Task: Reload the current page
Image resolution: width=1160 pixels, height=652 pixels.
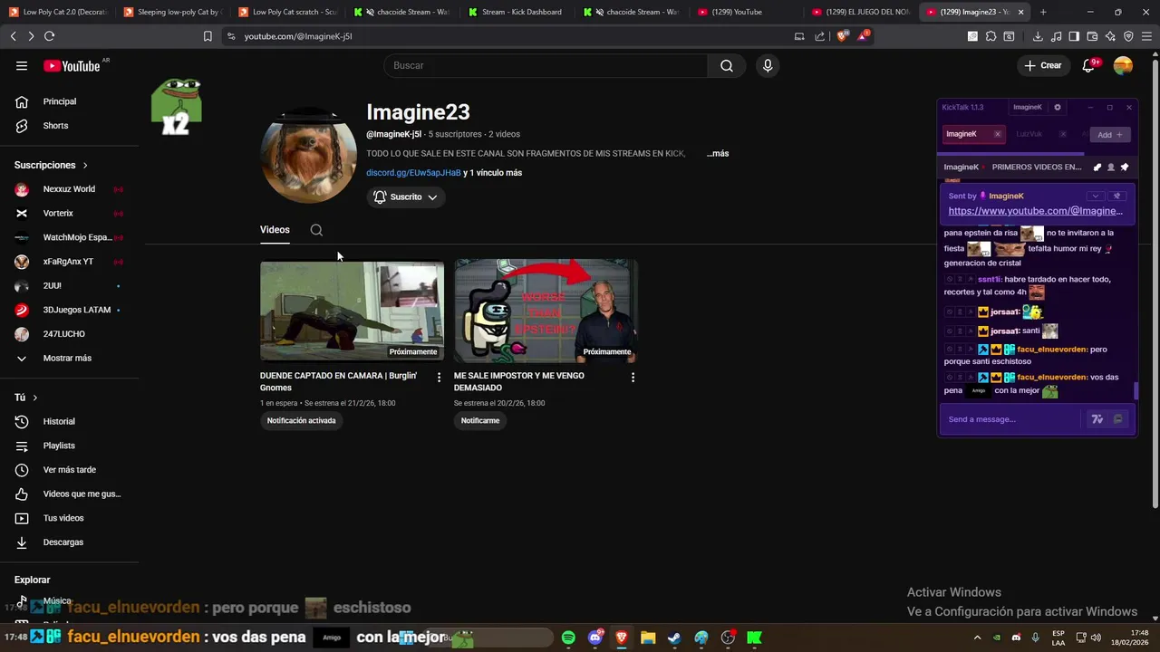Action: [x=49, y=36]
